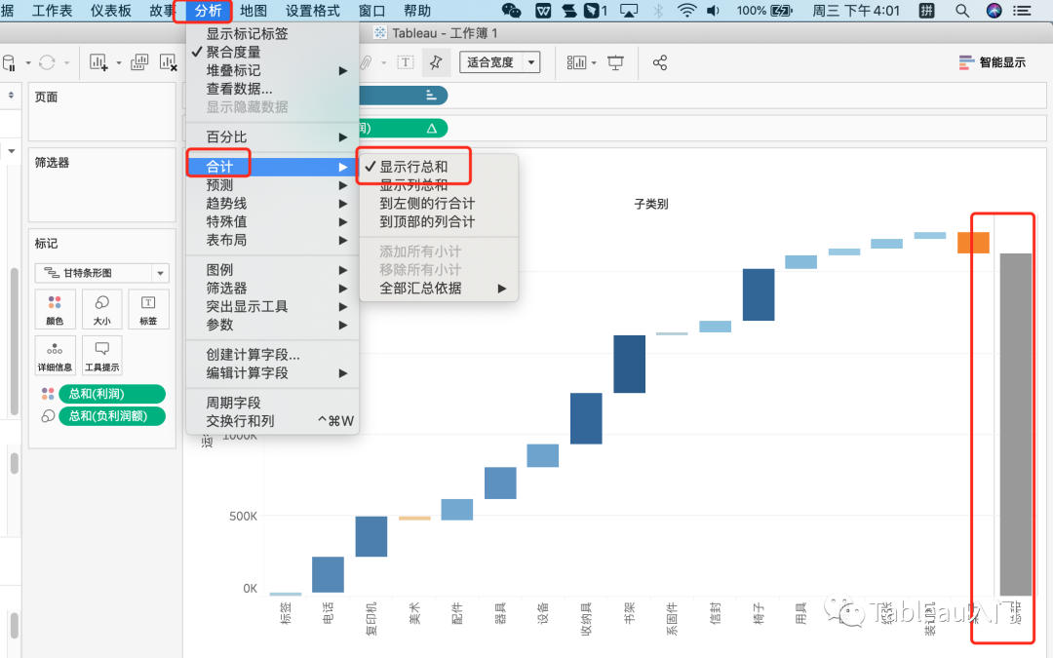Expand the 趋势线 submenu
This screenshot has width=1053, height=658.
click(273, 204)
